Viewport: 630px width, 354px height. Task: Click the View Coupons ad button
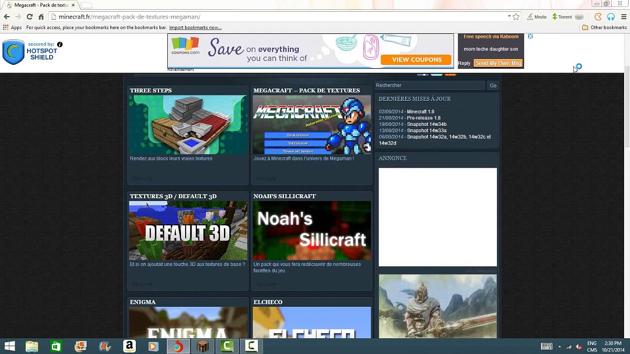(x=417, y=59)
